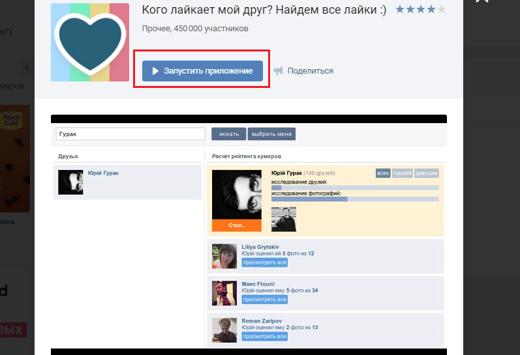
Task: Select Юрій Гурак in the friends list
Action: pyautogui.click(x=103, y=173)
